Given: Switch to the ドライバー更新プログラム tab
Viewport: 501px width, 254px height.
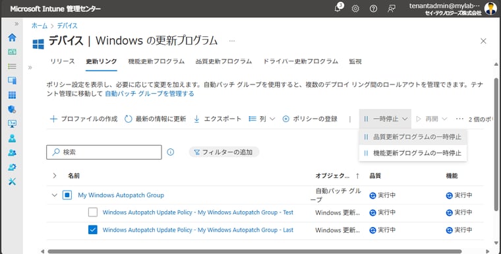Looking at the screenshot, I should (301, 61).
